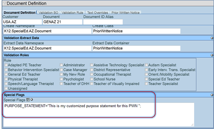214x129 pixels.
Task: Switch to the Validation BO tab
Action: click(x=49, y=12)
